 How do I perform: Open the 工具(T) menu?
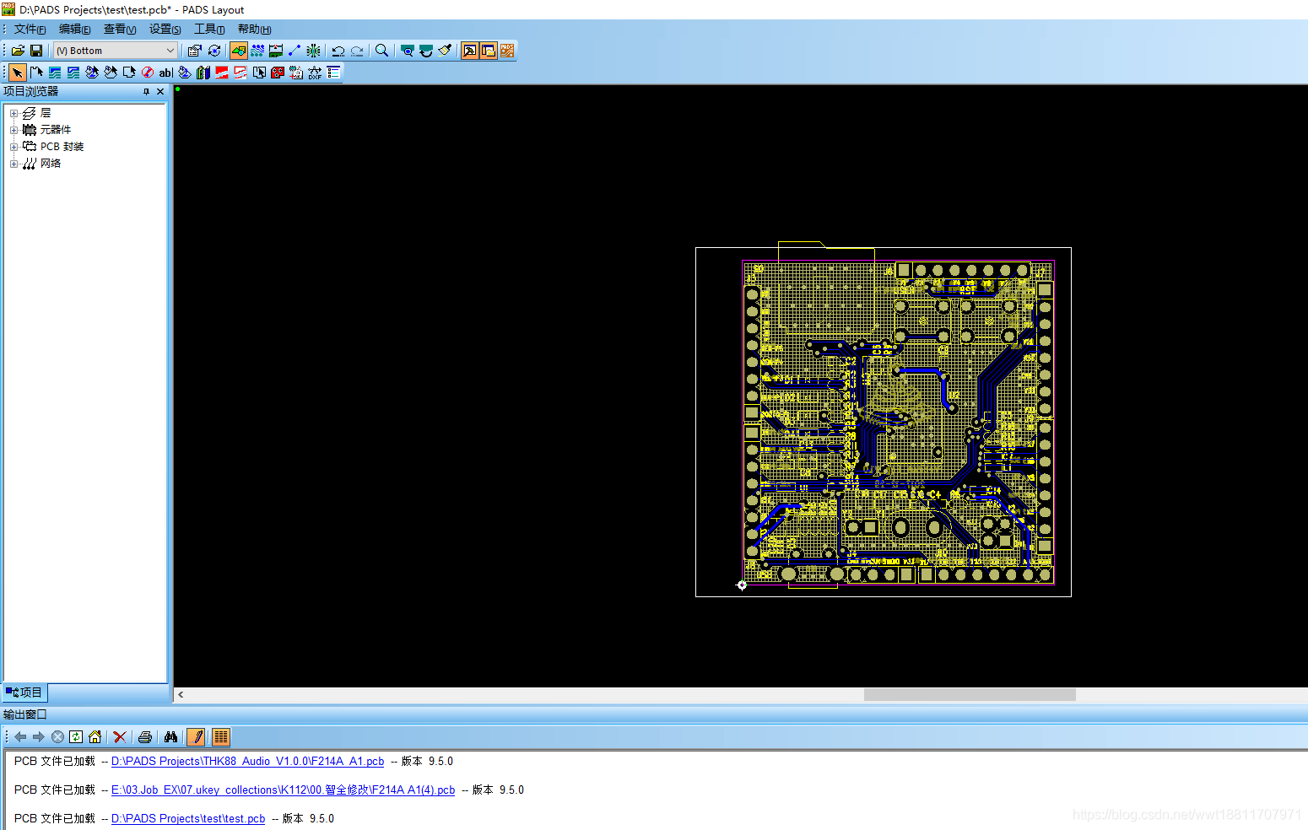(208, 30)
